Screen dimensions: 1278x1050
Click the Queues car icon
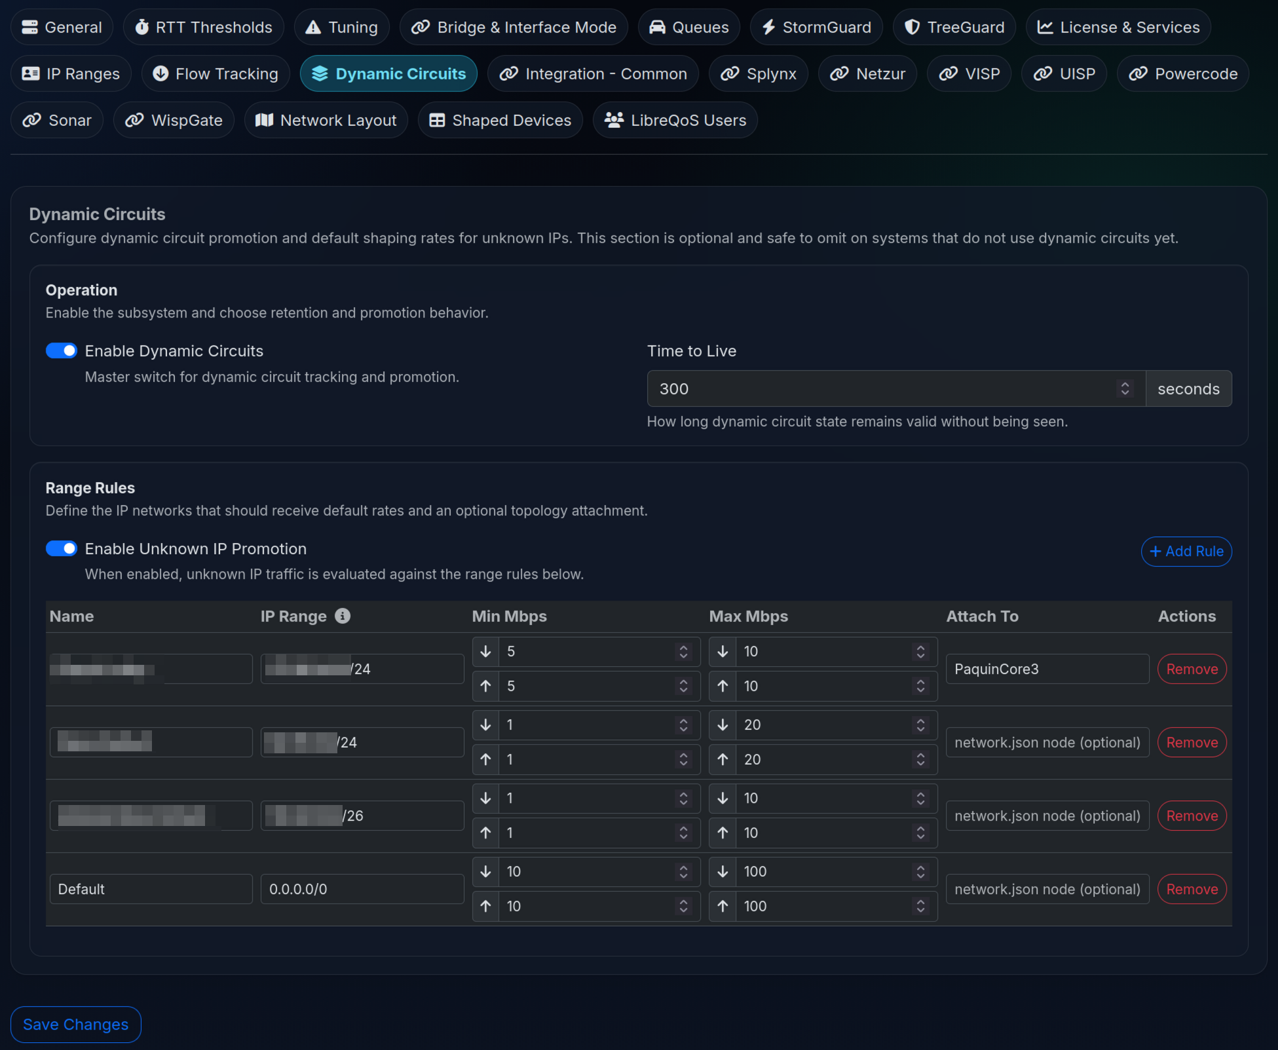click(x=657, y=27)
